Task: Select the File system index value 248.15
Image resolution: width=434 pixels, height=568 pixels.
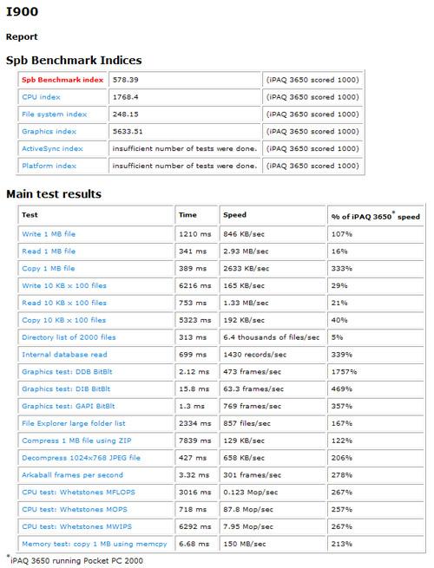Action: (126, 114)
